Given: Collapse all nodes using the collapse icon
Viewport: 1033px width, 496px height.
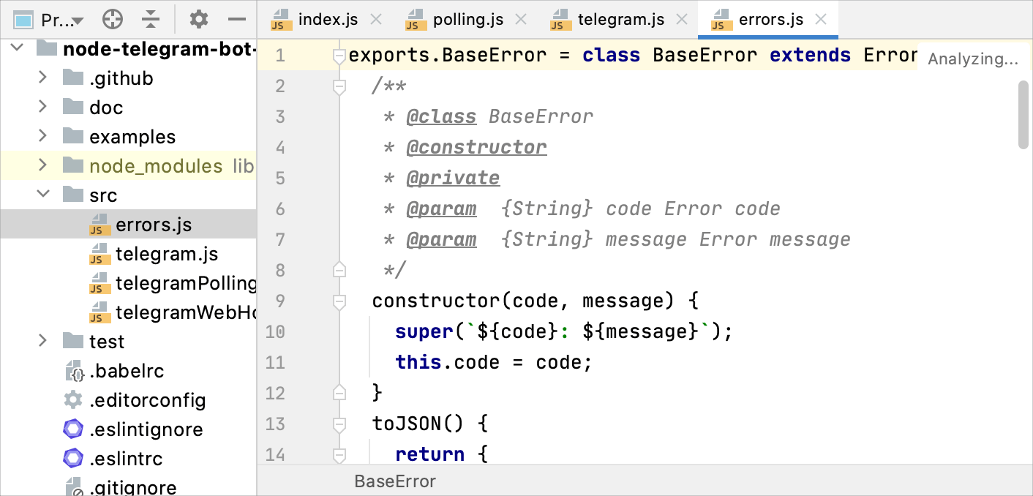Looking at the screenshot, I should [151, 20].
